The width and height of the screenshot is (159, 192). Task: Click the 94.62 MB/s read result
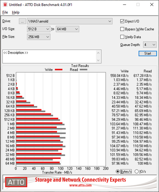pyautogui.click(x=143, y=150)
